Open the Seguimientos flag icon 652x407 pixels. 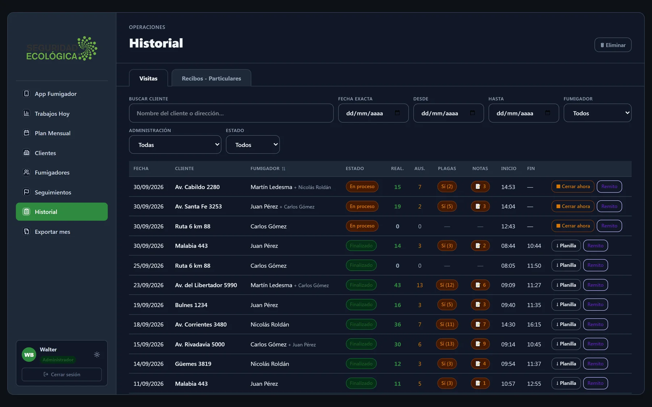(26, 192)
